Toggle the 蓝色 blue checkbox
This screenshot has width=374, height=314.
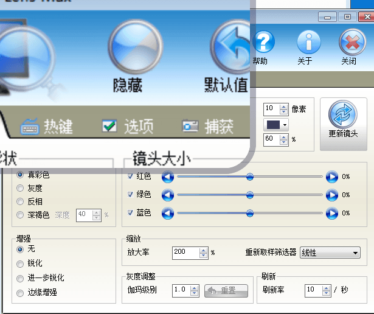[130, 212]
